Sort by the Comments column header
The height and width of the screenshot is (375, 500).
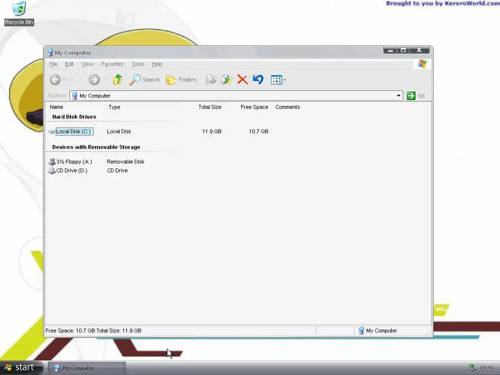tap(288, 107)
